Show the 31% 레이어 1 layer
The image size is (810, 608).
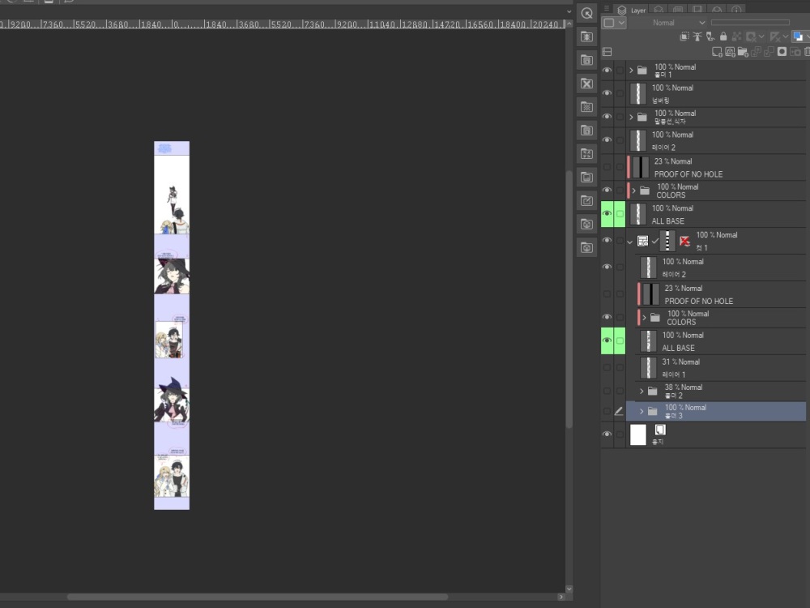click(607, 367)
